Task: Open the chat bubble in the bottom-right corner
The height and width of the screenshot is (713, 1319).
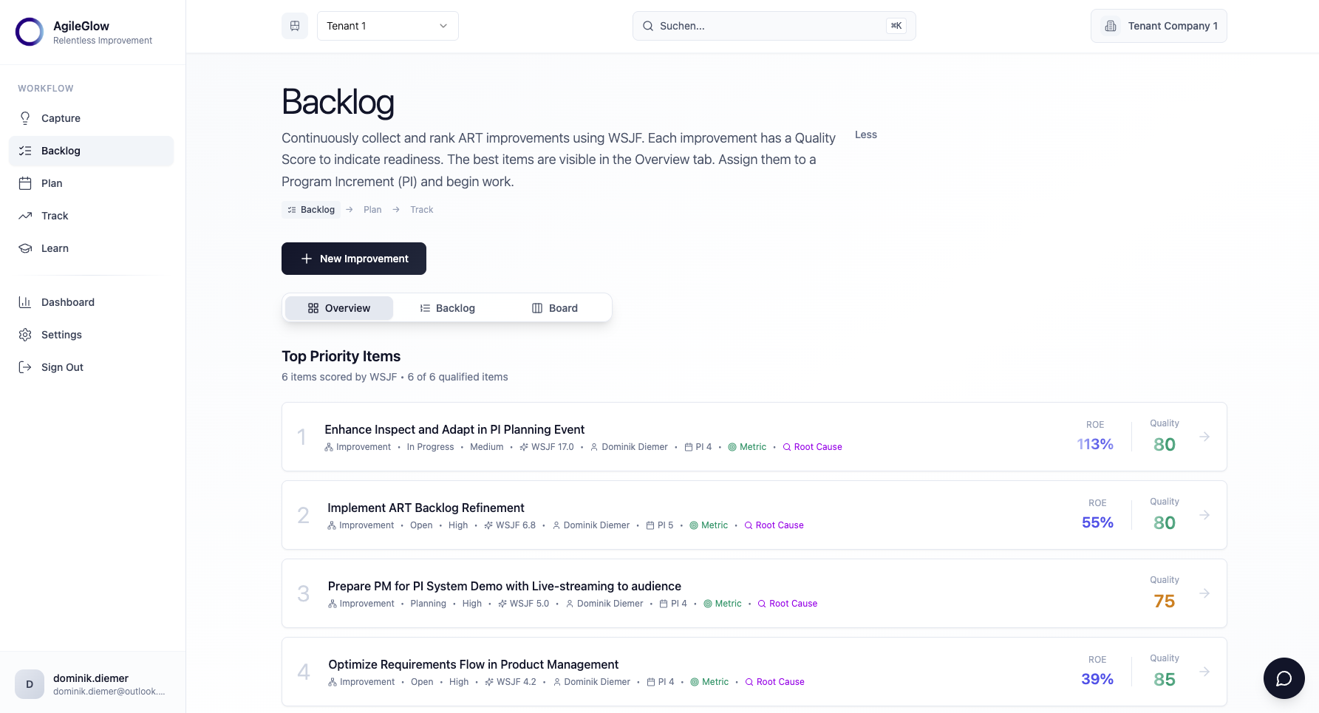Action: click(1284, 678)
